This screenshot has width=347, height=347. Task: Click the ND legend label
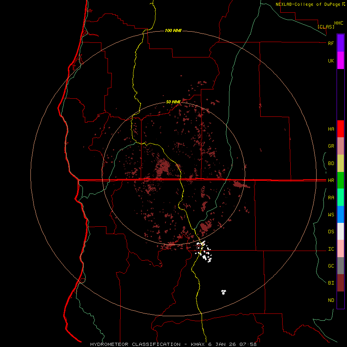click(331, 300)
